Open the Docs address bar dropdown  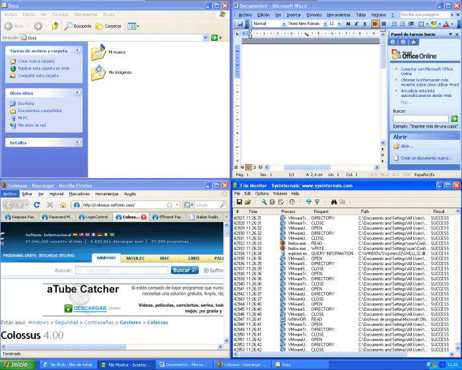click(205, 38)
